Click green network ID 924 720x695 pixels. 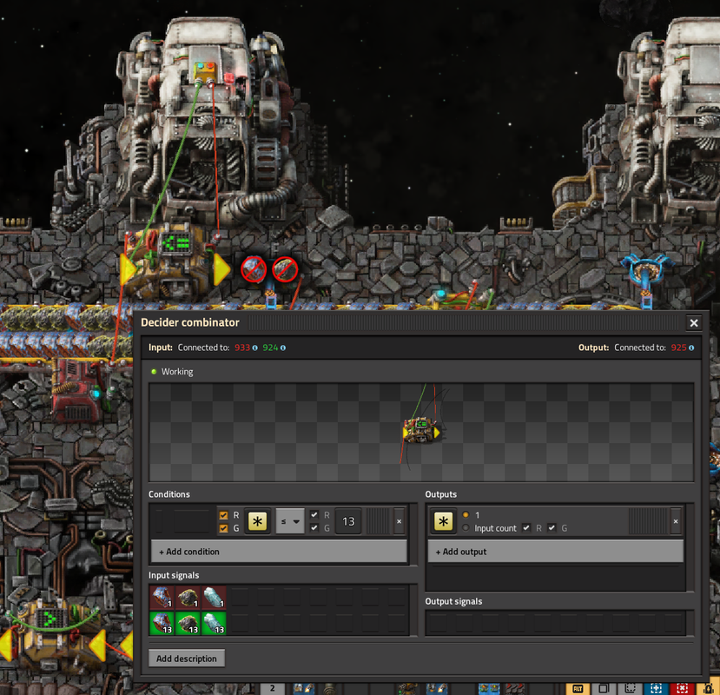point(270,347)
